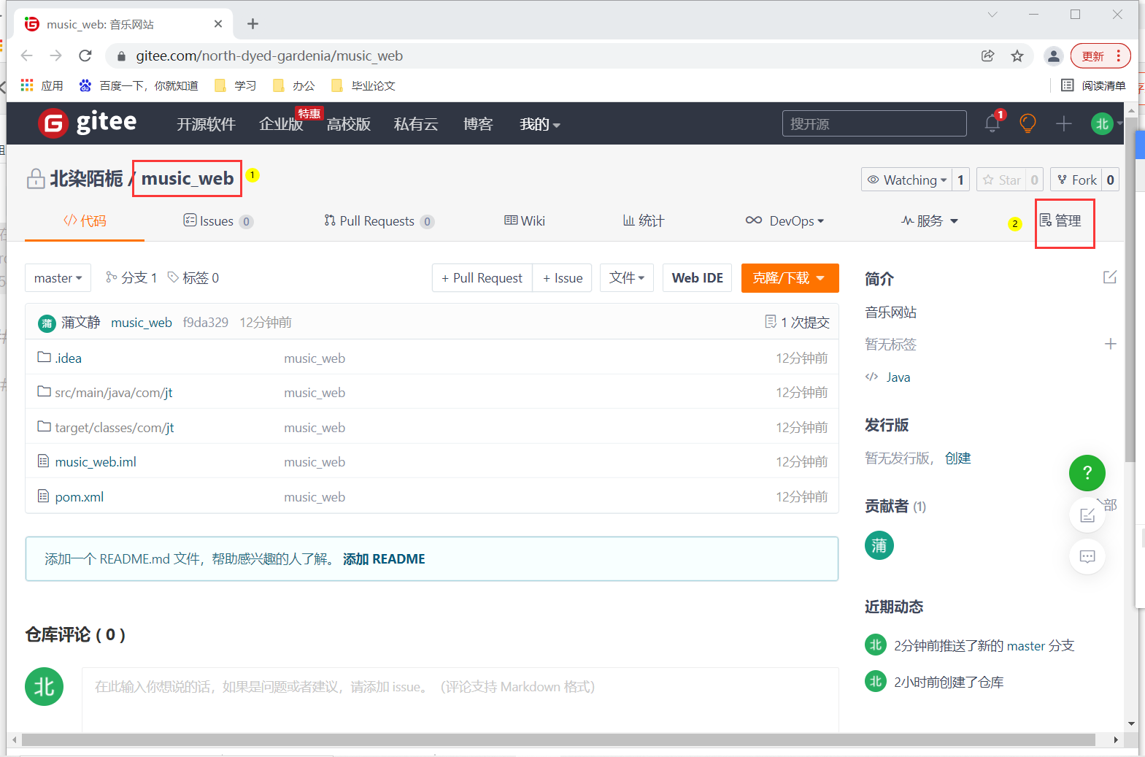
Task: Open the green user avatar menu
Action: 1102,123
